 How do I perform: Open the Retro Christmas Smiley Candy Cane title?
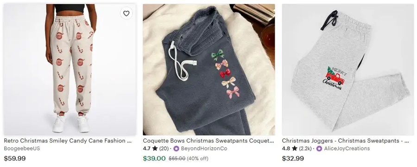tap(68, 141)
